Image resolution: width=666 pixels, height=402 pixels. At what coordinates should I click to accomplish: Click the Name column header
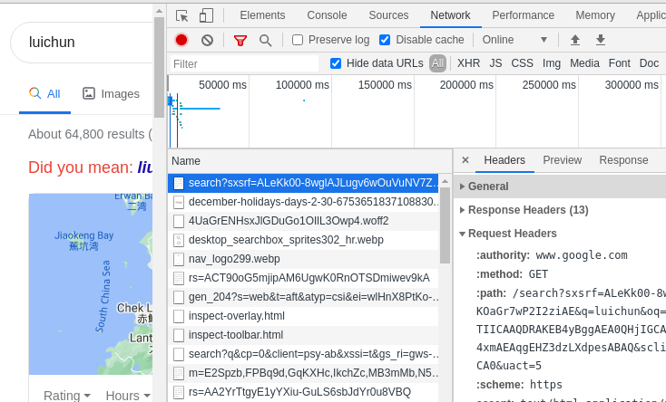[309, 161]
